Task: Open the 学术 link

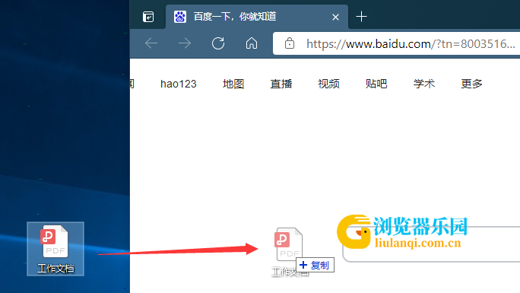Action: (423, 84)
